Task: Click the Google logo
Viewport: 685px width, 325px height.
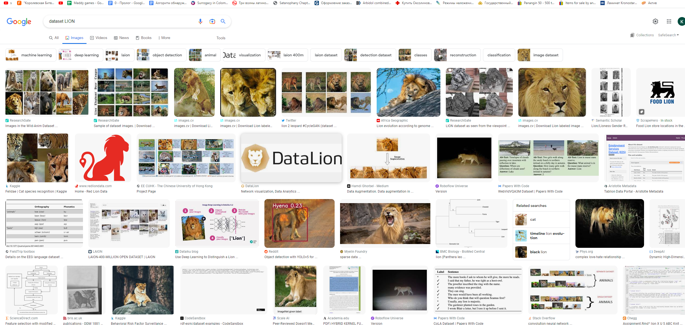Action: point(19,21)
